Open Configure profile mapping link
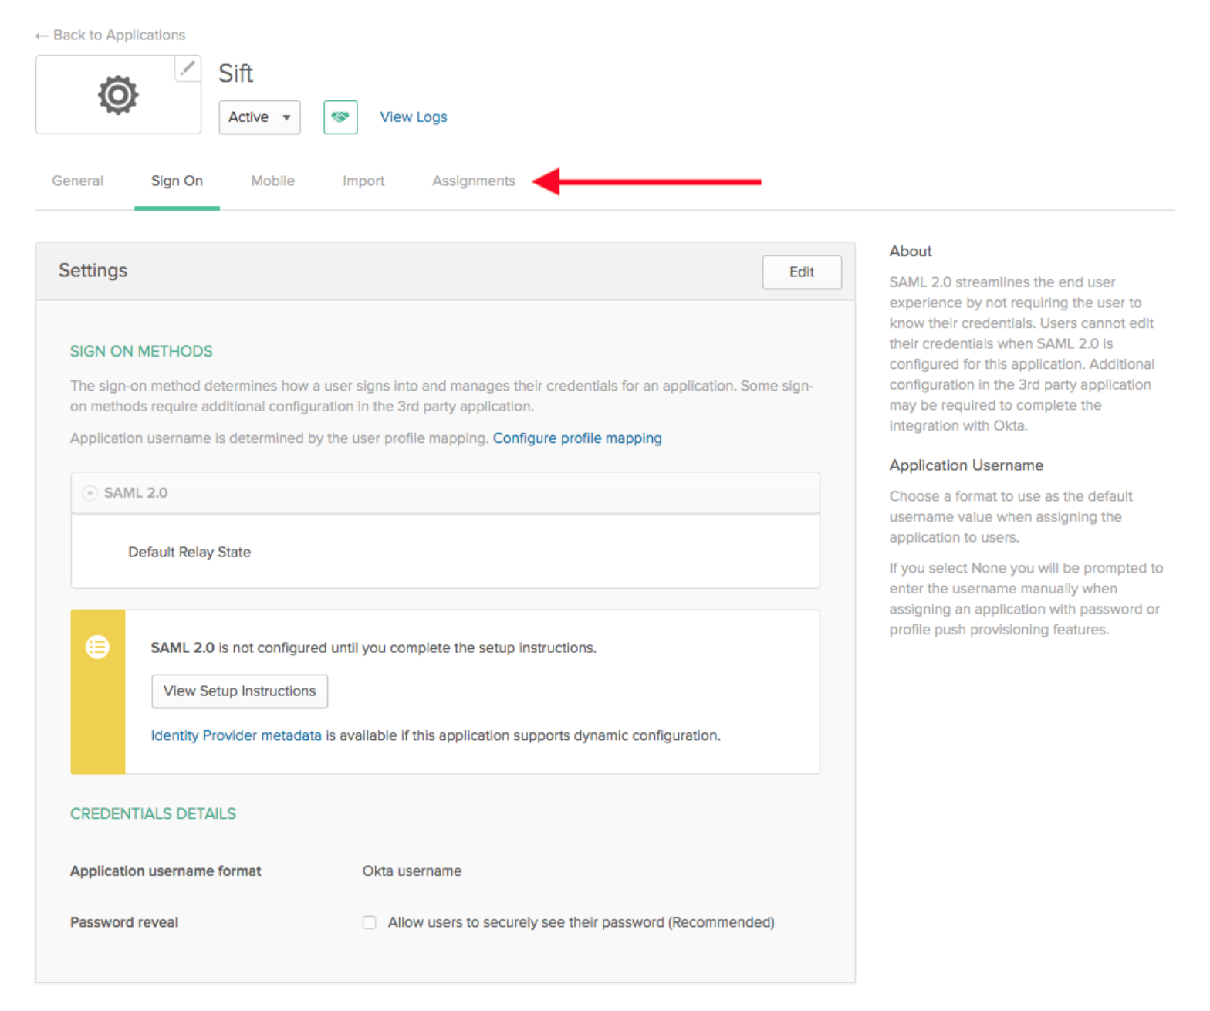Viewport: 1210px width, 1011px height. coord(577,438)
